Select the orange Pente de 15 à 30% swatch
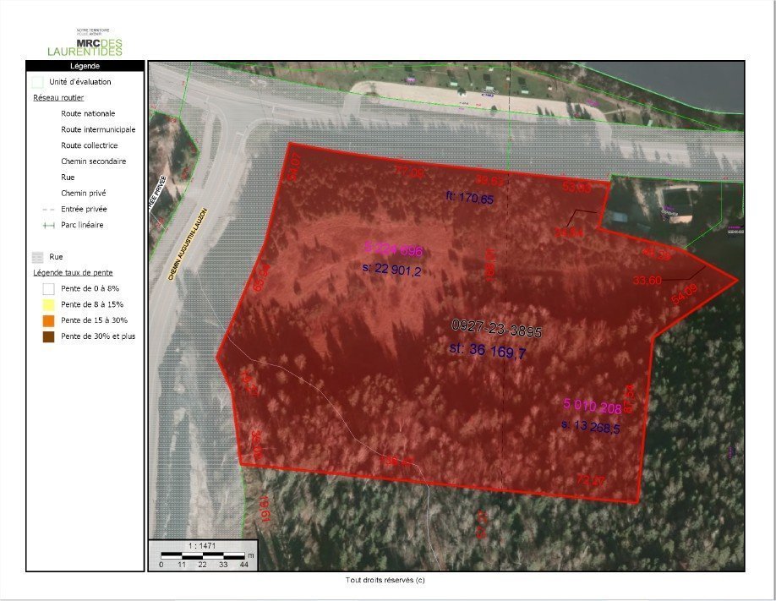 [37, 320]
